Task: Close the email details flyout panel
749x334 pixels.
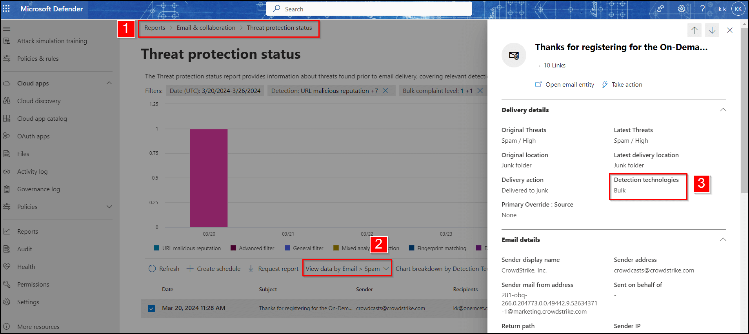Action: (x=730, y=30)
